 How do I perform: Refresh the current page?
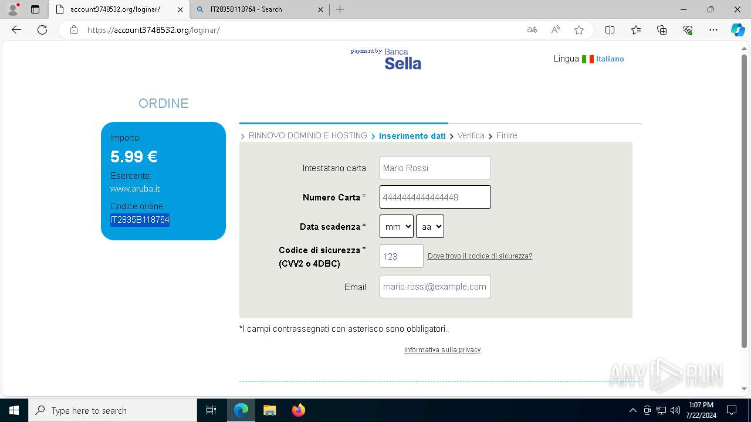coord(42,30)
